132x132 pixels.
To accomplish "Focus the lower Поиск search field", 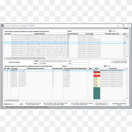I will 85,66.
